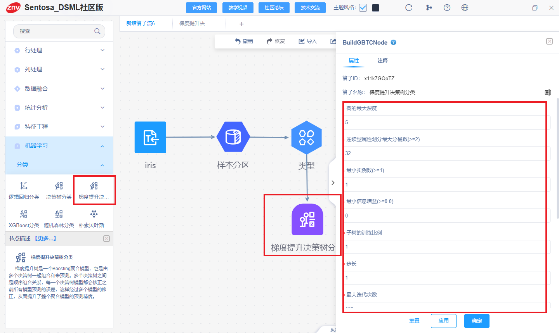Select the 逻辑回归分类 operator icon

tap(24, 186)
